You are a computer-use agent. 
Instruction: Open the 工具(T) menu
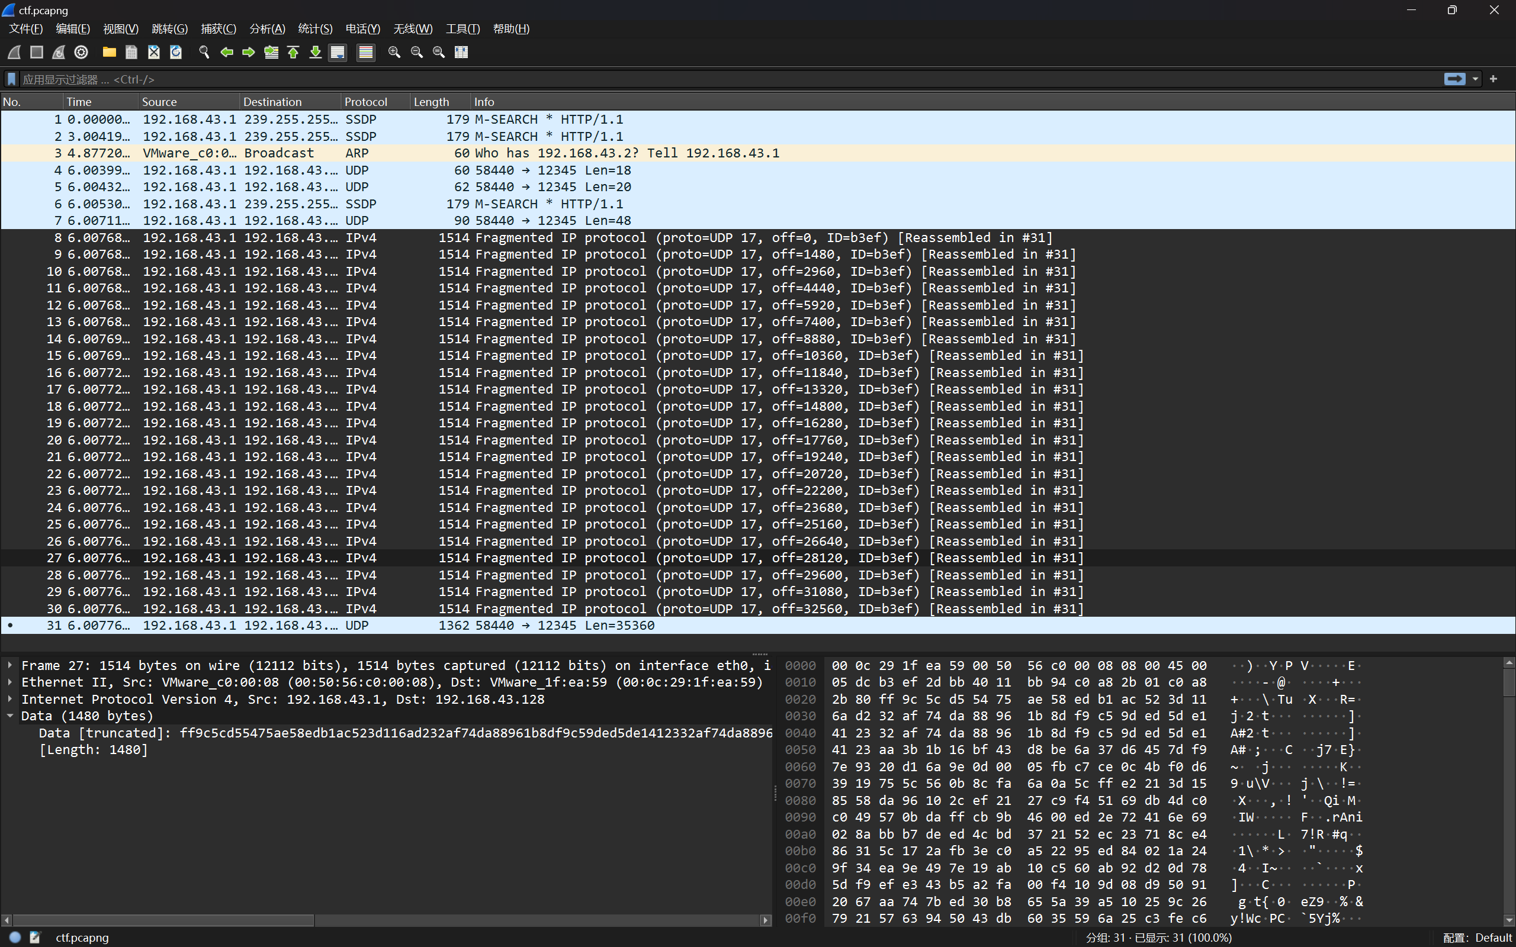click(x=462, y=29)
